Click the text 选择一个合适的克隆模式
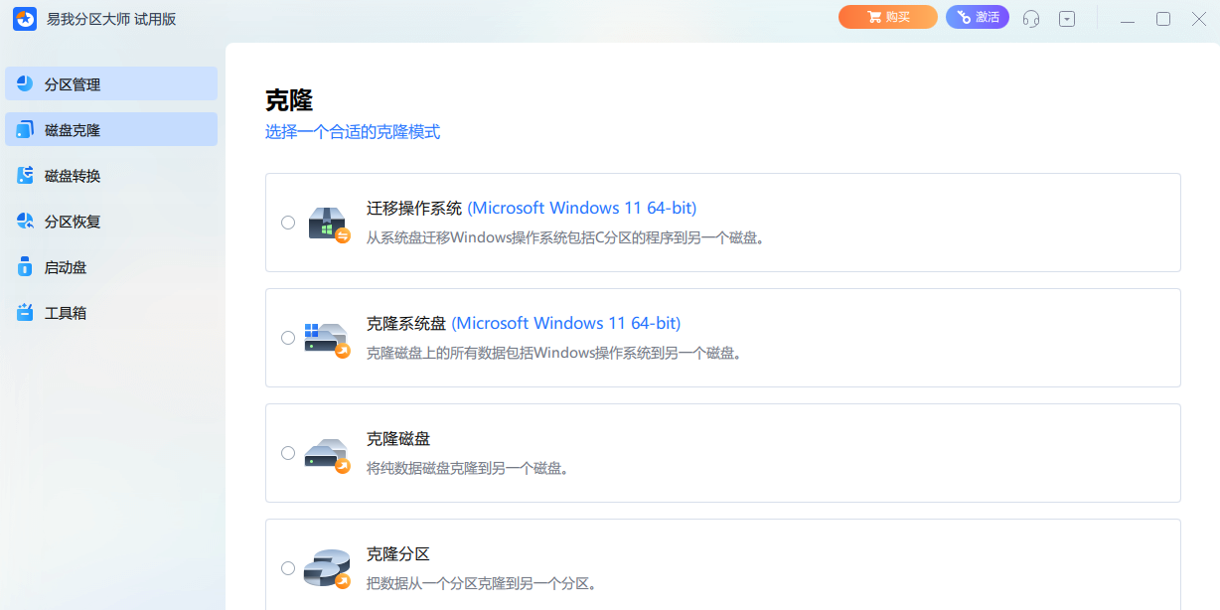 click(x=353, y=131)
